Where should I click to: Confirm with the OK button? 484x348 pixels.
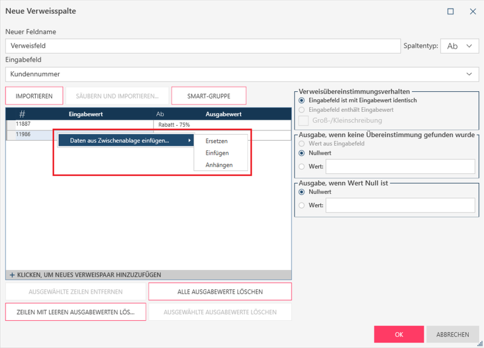[399, 335]
